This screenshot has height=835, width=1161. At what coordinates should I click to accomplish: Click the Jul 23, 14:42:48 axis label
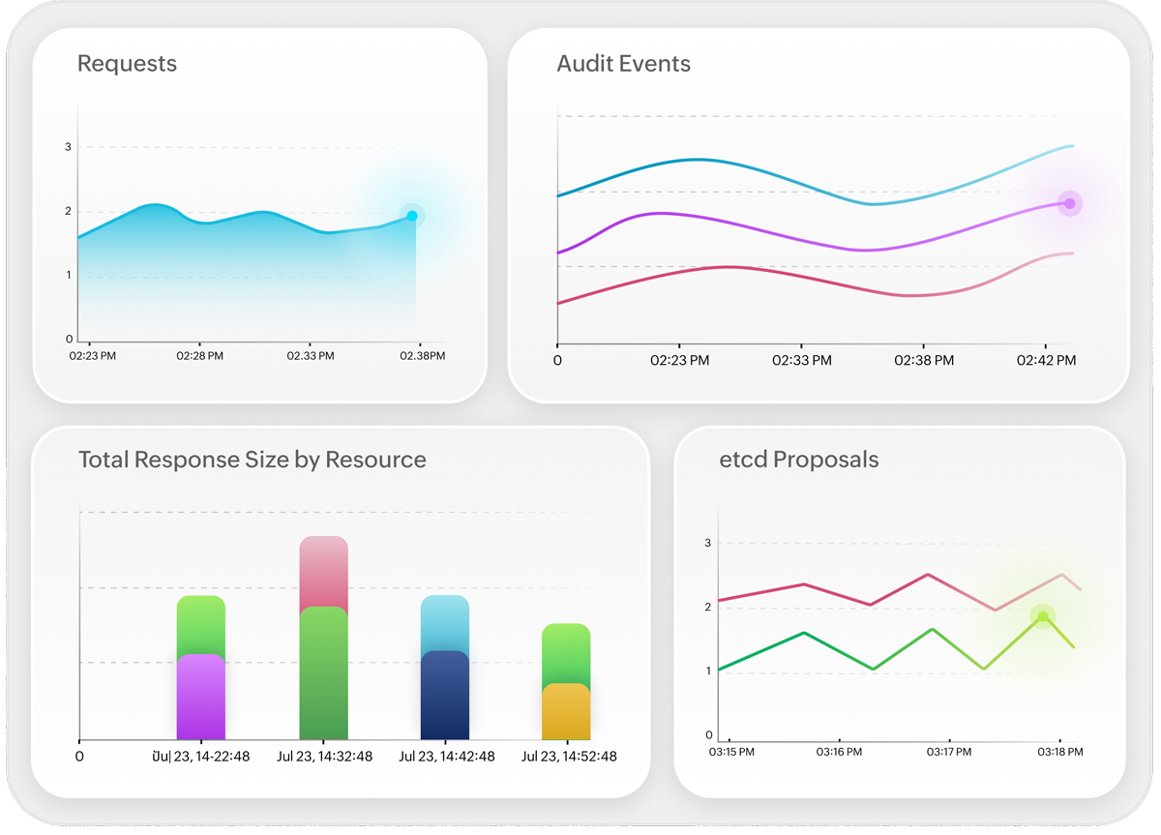pos(447,757)
